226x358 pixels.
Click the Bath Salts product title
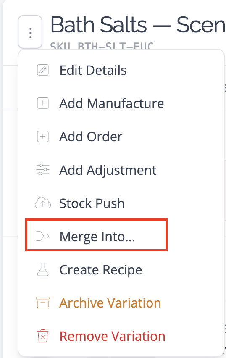click(138, 25)
